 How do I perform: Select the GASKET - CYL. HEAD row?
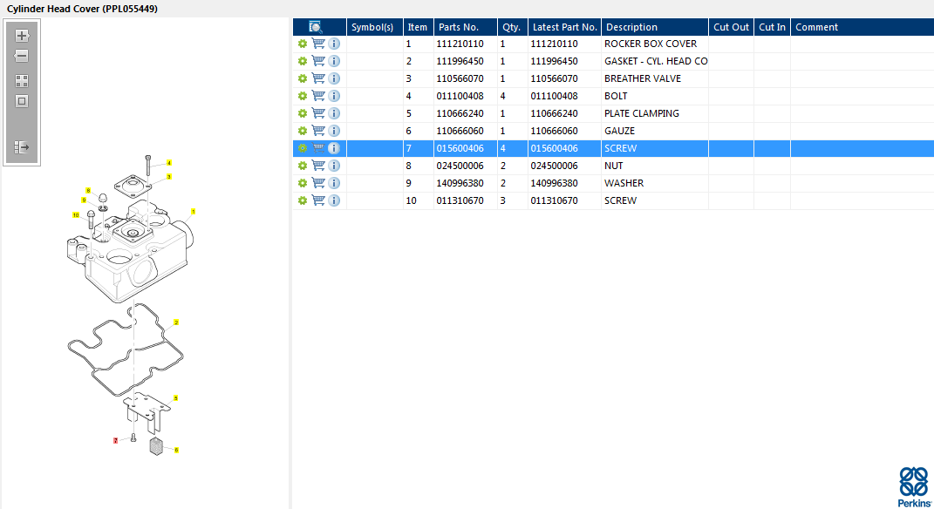click(655, 61)
